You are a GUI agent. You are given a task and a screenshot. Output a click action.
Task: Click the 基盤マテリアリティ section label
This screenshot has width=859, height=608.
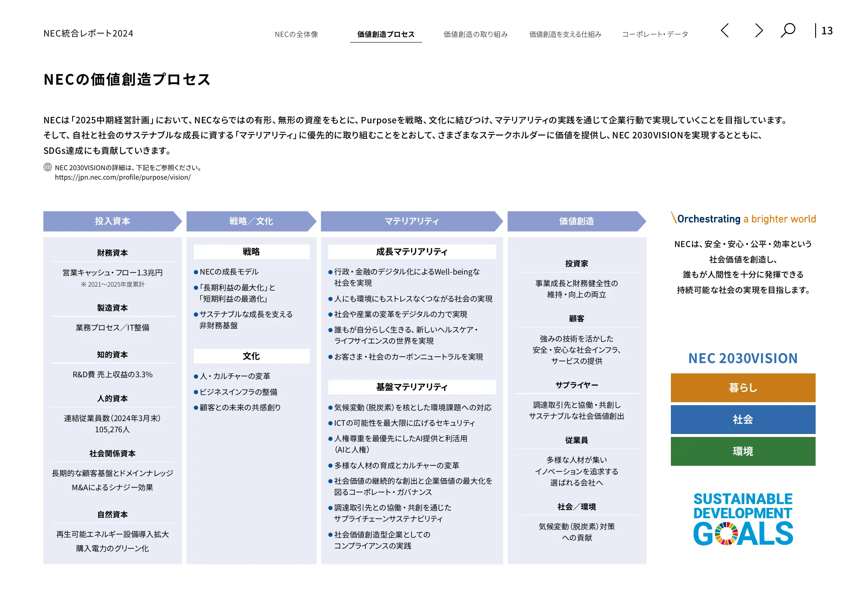point(412,387)
